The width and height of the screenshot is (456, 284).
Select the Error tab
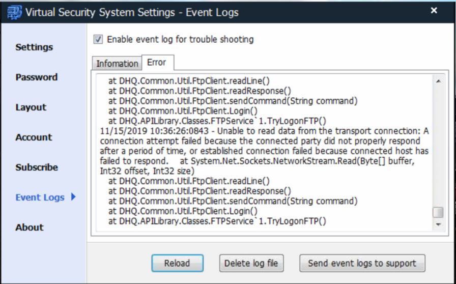(x=157, y=62)
